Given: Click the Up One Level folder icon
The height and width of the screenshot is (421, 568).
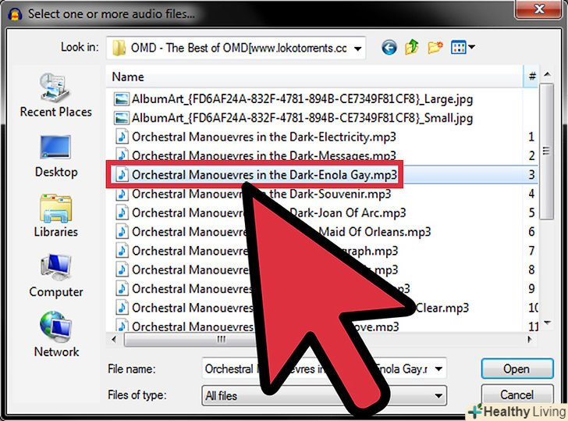Looking at the screenshot, I should [x=412, y=47].
